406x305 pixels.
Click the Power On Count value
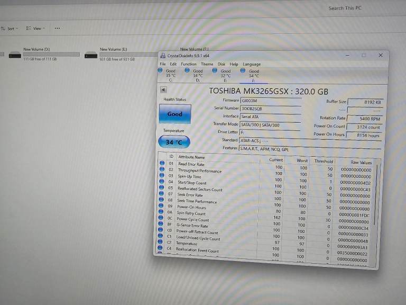pos(364,127)
